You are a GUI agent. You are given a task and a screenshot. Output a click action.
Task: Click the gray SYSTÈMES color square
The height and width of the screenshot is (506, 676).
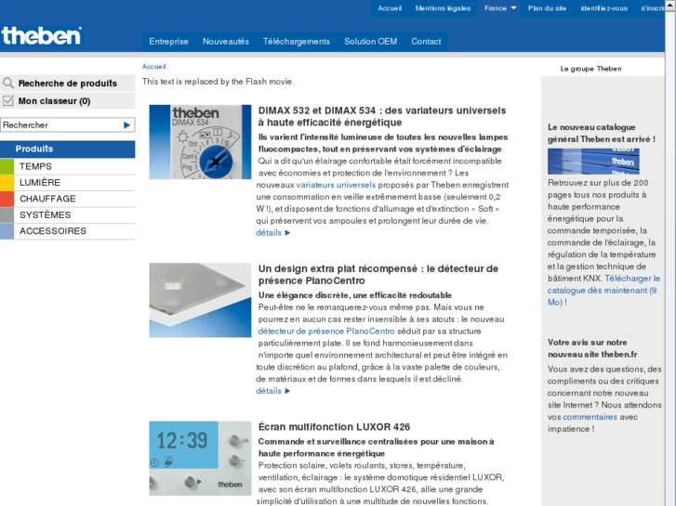[x=7, y=214]
